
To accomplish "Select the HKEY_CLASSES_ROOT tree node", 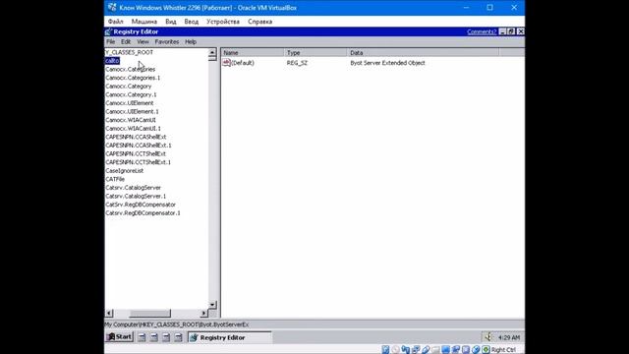I will point(129,52).
